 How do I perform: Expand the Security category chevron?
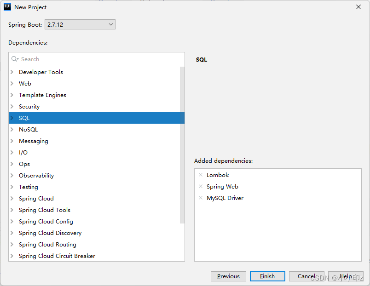[x=12, y=106]
